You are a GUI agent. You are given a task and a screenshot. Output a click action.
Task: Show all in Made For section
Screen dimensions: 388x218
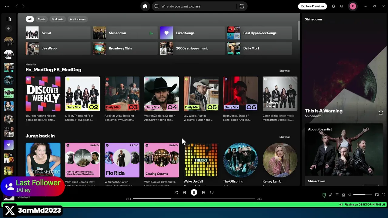(285, 71)
